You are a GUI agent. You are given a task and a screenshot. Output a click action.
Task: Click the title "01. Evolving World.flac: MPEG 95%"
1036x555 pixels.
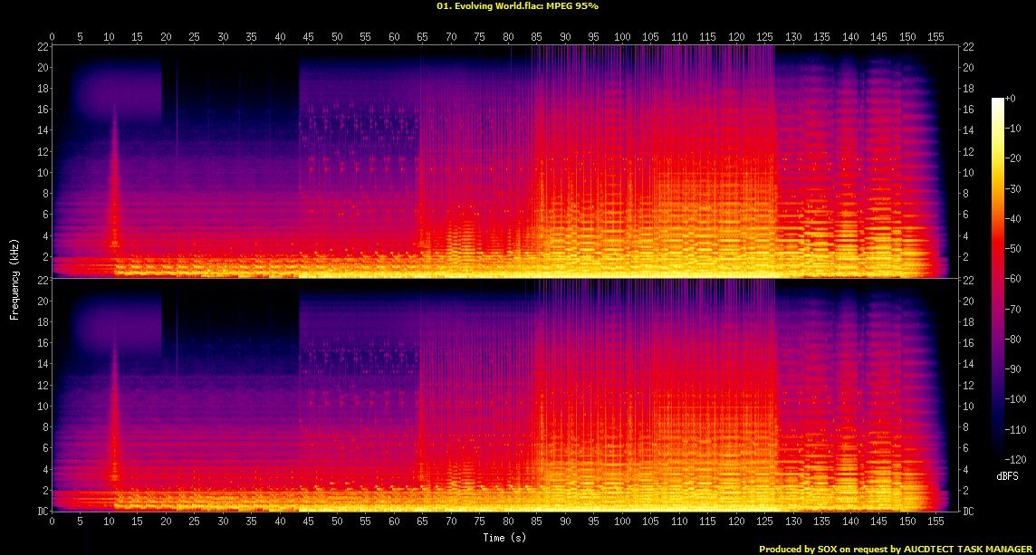point(517,5)
